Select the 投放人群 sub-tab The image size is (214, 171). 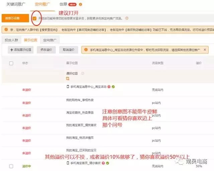pos(11,40)
